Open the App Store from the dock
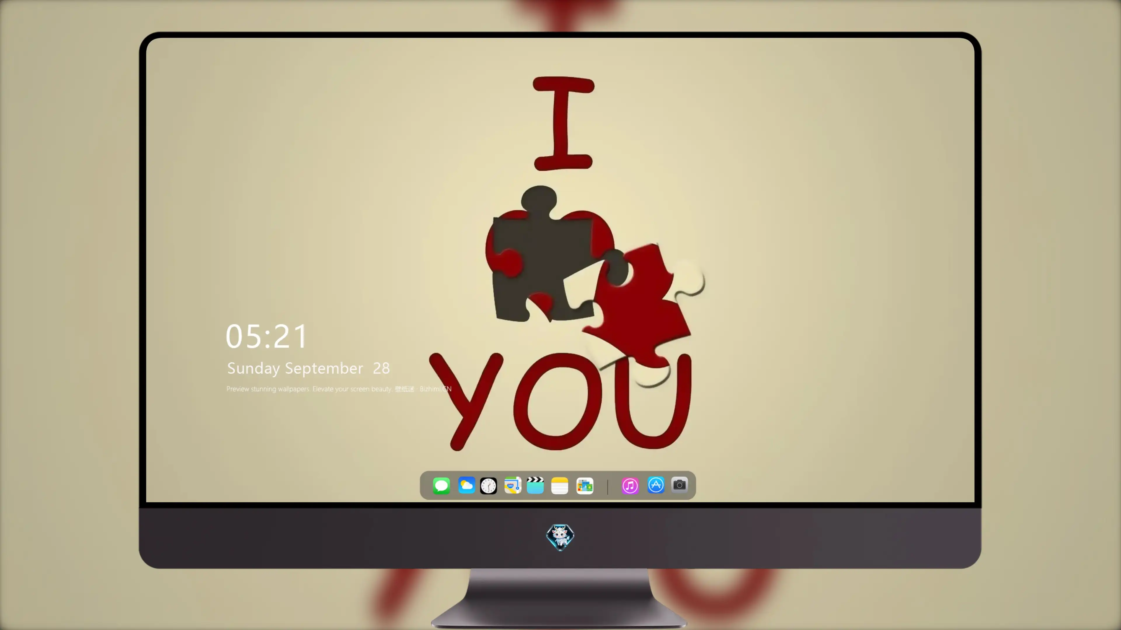 (656, 485)
